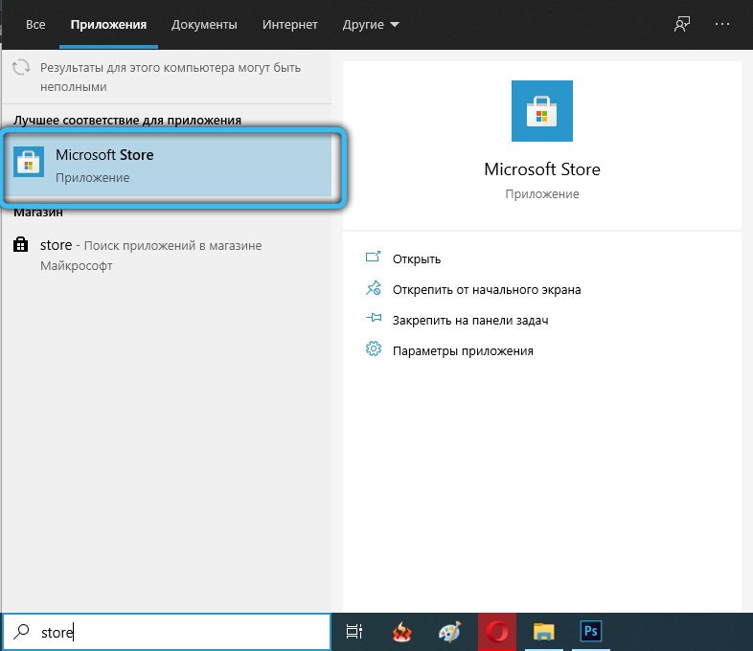
Task: Open Параметры приложения settings
Action: point(462,350)
